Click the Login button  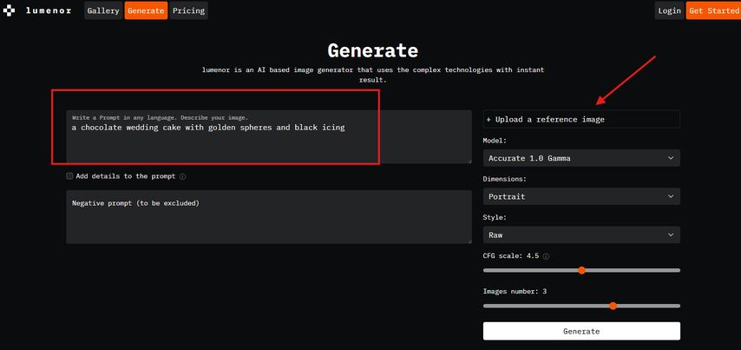[669, 10]
